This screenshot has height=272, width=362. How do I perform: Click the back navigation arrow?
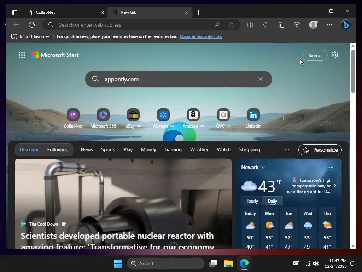pos(16,25)
